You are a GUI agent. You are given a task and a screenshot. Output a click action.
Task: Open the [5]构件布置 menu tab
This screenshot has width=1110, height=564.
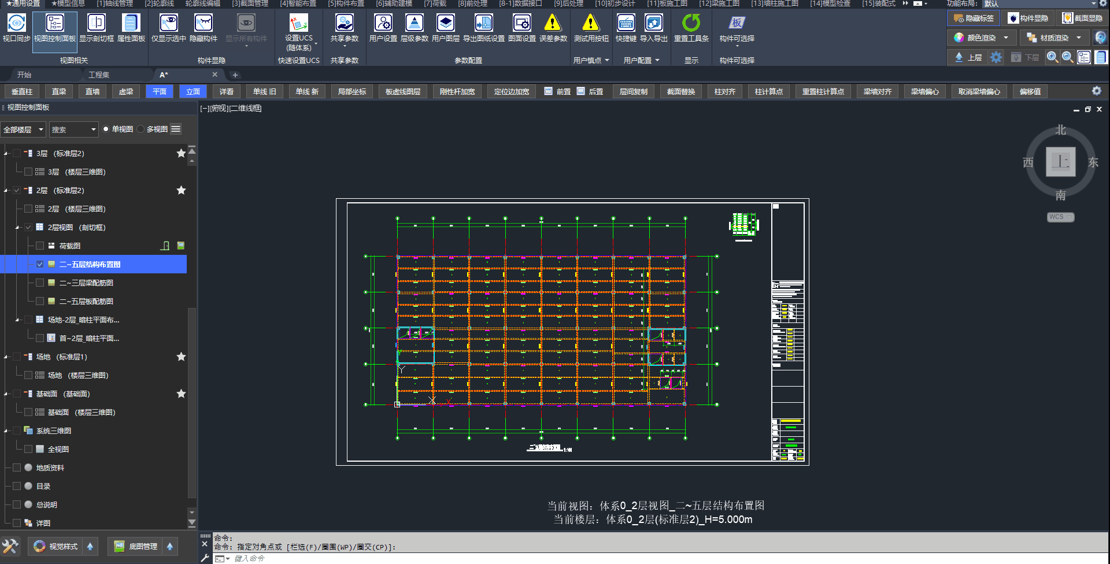(x=346, y=3)
